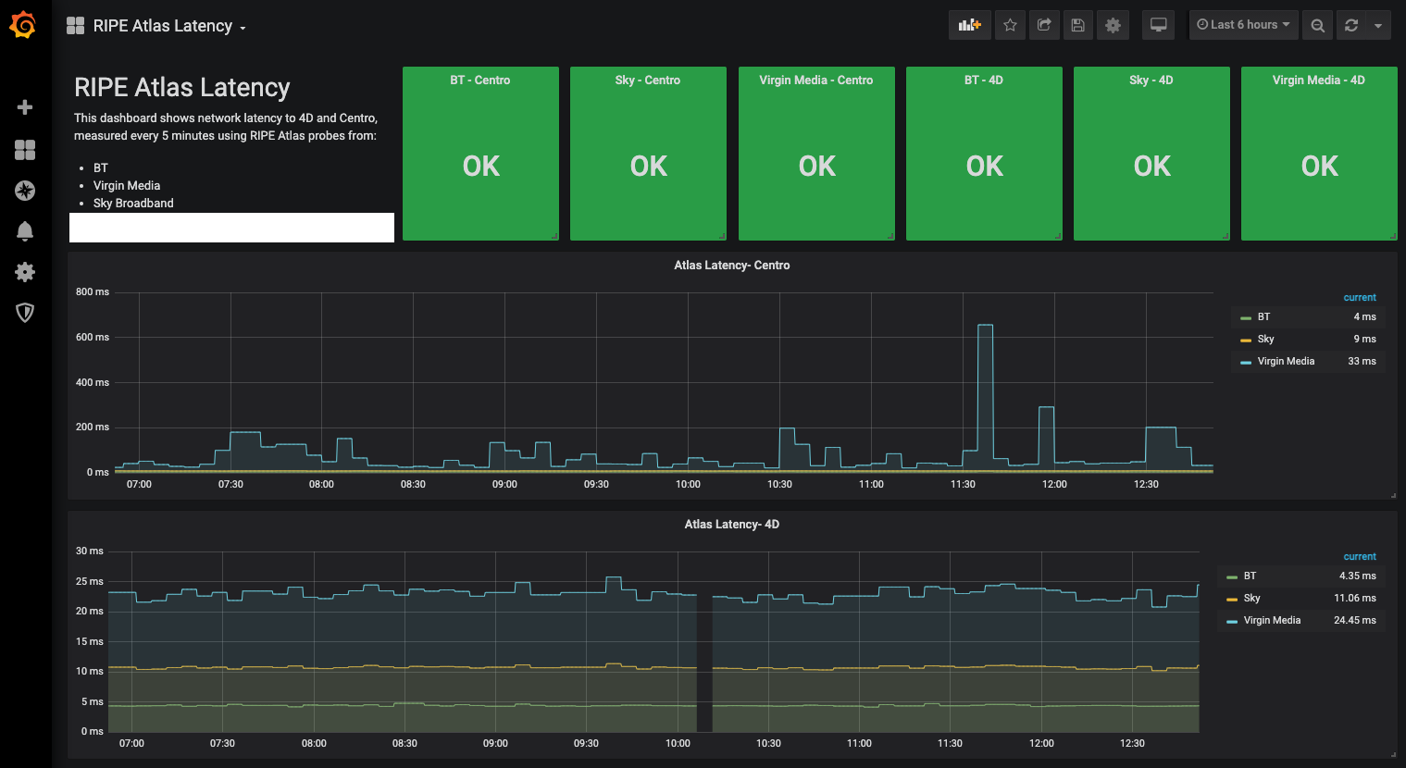The image size is (1406, 768).
Task: Click the Sky color swatch in 4D legend
Action: coord(1231,600)
